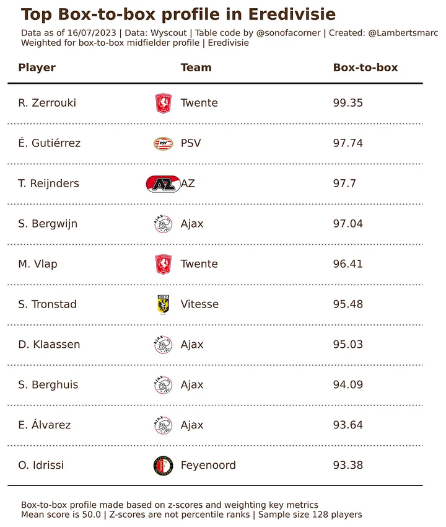This screenshot has width=446, height=527.
Task: Click the Vitesse club logo
Action: click(163, 305)
